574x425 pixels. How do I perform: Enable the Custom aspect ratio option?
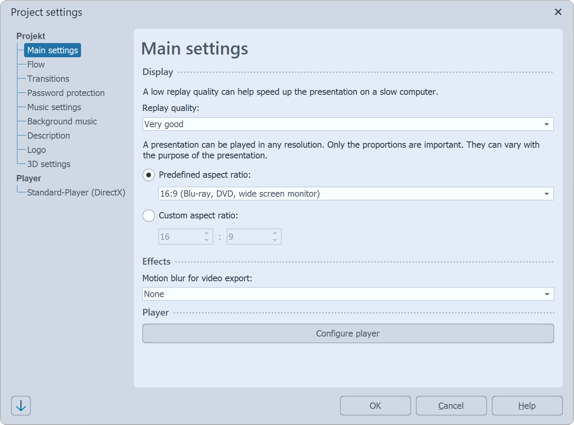point(148,216)
